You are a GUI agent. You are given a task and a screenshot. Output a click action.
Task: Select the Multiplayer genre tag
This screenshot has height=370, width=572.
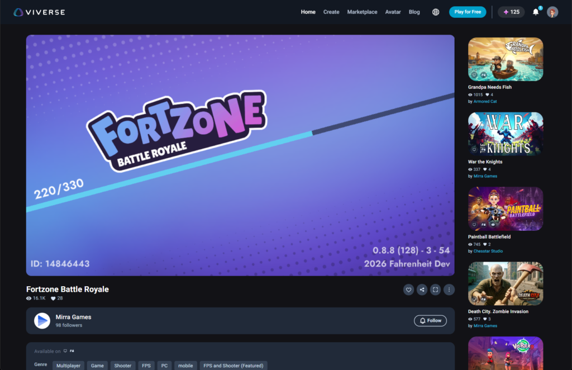(x=69, y=366)
